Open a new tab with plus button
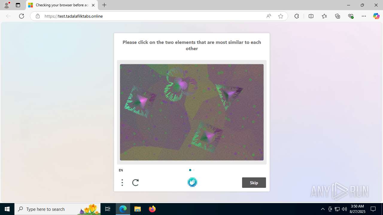 104,5
